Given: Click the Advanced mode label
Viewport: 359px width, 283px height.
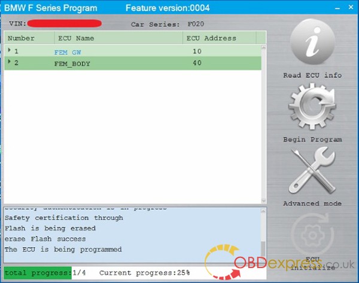Looking at the screenshot, I should (x=312, y=203).
